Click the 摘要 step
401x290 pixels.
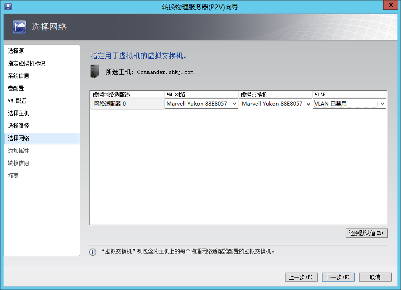pyautogui.click(x=13, y=176)
